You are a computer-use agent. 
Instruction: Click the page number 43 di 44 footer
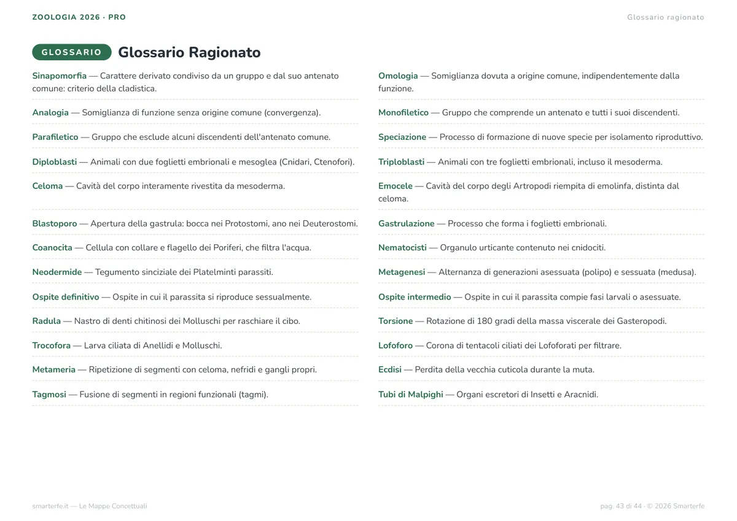coord(621,506)
